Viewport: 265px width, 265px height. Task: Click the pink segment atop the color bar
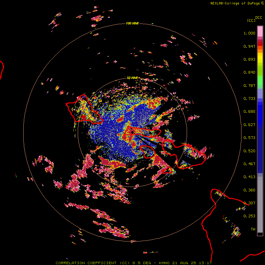260,32
